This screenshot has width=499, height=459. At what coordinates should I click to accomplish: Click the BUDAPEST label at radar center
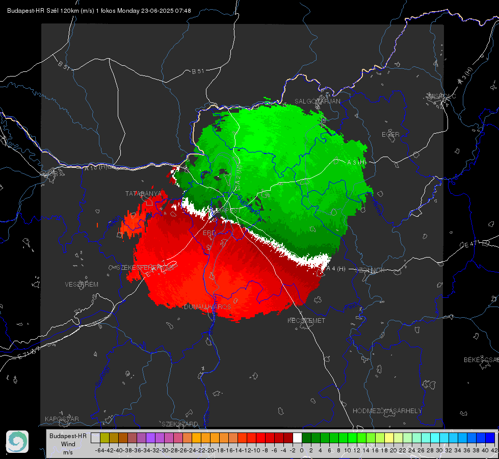pos(225,211)
